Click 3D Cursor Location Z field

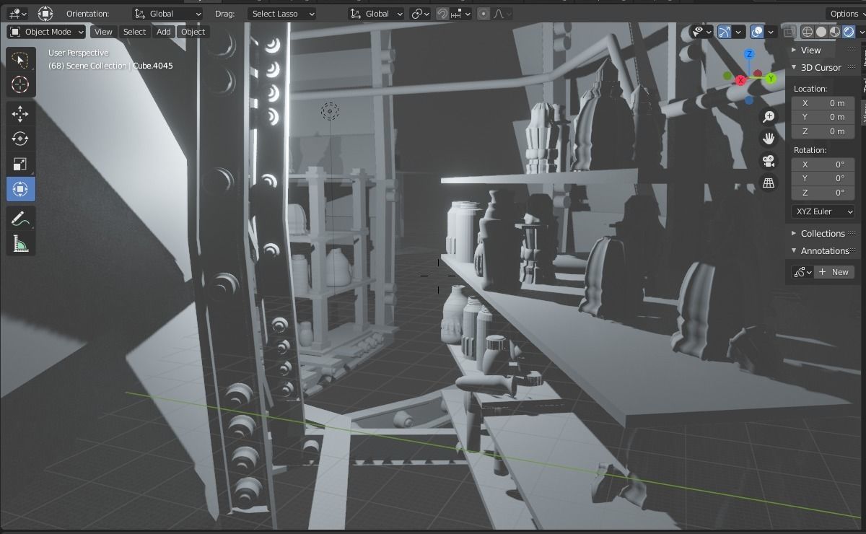coord(823,131)
